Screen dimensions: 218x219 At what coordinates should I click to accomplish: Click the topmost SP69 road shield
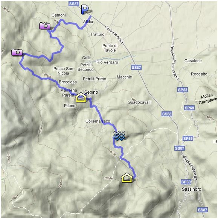click(189, 108)
